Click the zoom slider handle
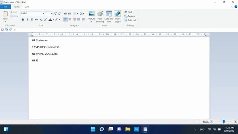The width and height of the screenshot is (238, 134). 223,122
